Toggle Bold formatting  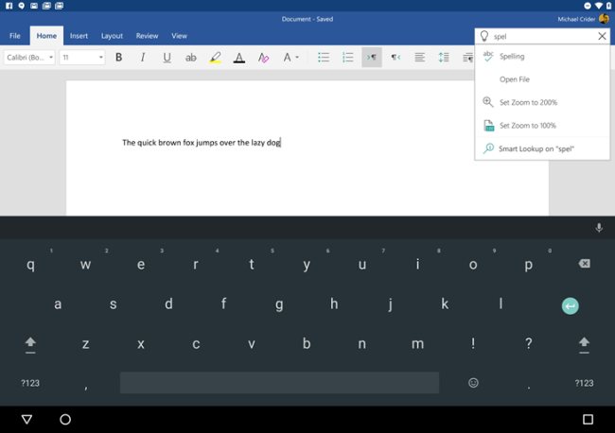118,58
